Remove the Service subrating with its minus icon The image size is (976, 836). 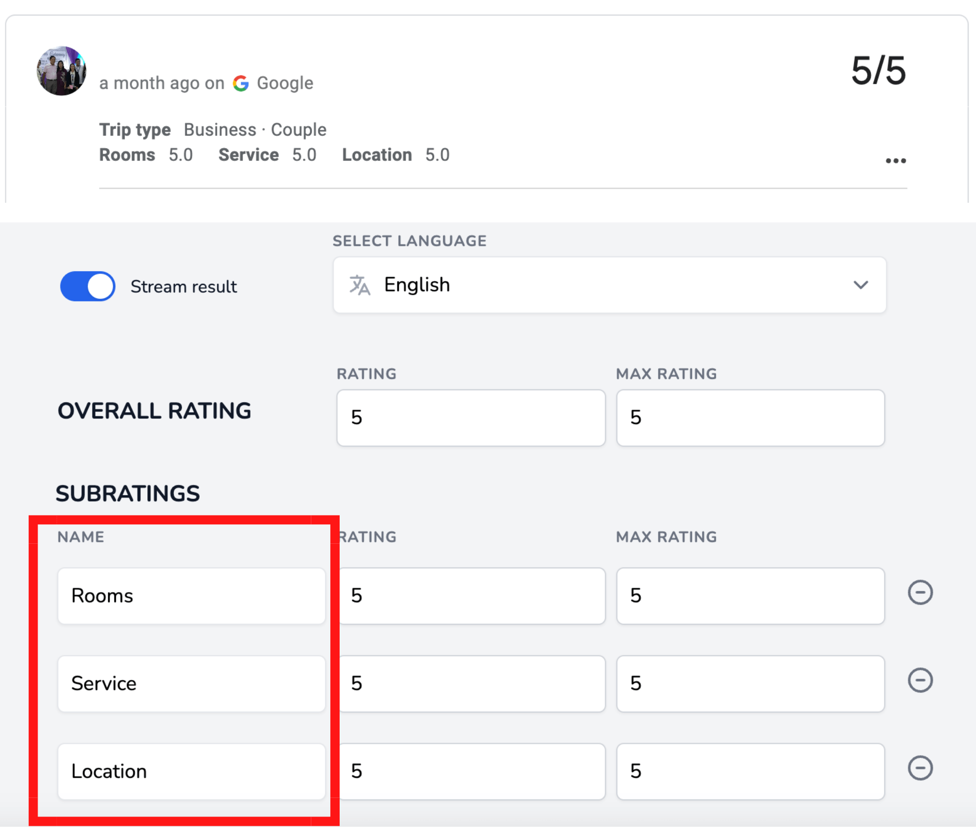(x=919, y=680)
